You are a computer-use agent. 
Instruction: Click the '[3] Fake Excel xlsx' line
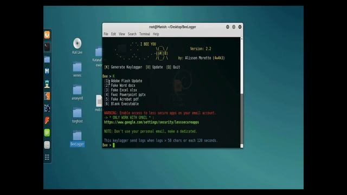[120, 90]
